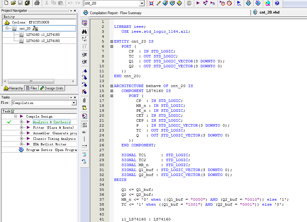Viewport: 307px width, 222px height.
Task: Run EDA Netlist Writer play arrow
Action: point(28,144)
